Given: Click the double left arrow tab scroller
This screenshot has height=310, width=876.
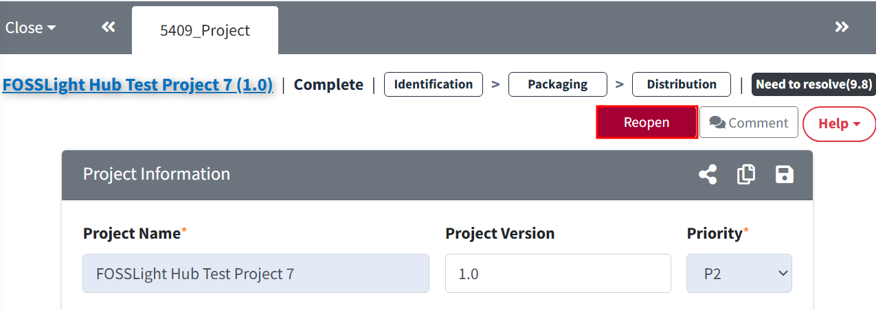Looking at the screenshot, I should click(x=108, y=27).
